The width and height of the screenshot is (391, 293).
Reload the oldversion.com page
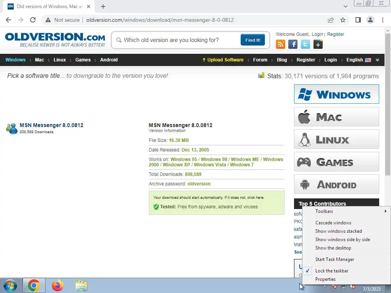coord(33,20)
